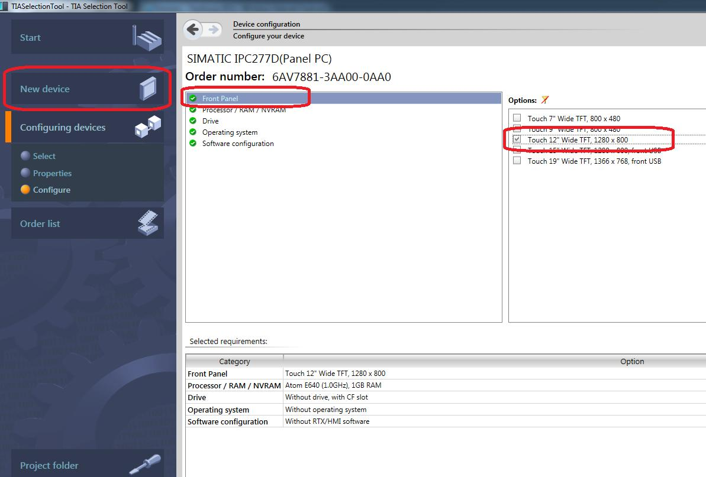
Task: Click Processor / RAM / NVRAM requirements row
Action: click(446, 385)
